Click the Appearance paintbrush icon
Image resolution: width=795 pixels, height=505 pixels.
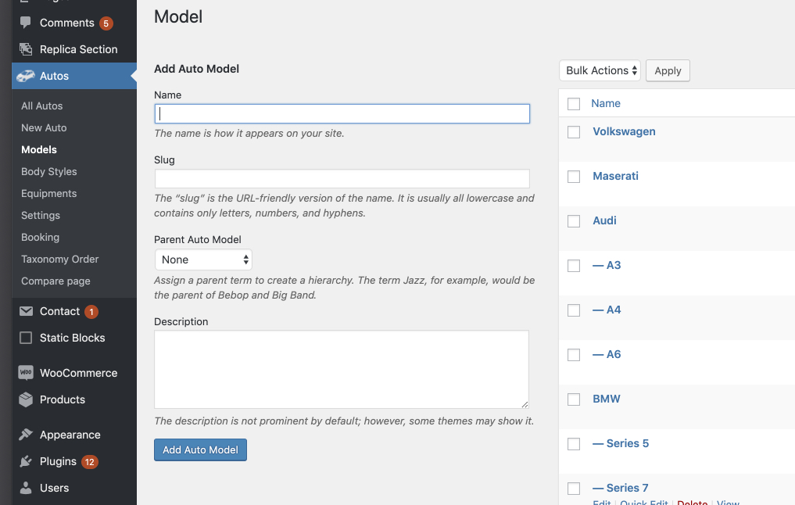(x=25, y=435)
